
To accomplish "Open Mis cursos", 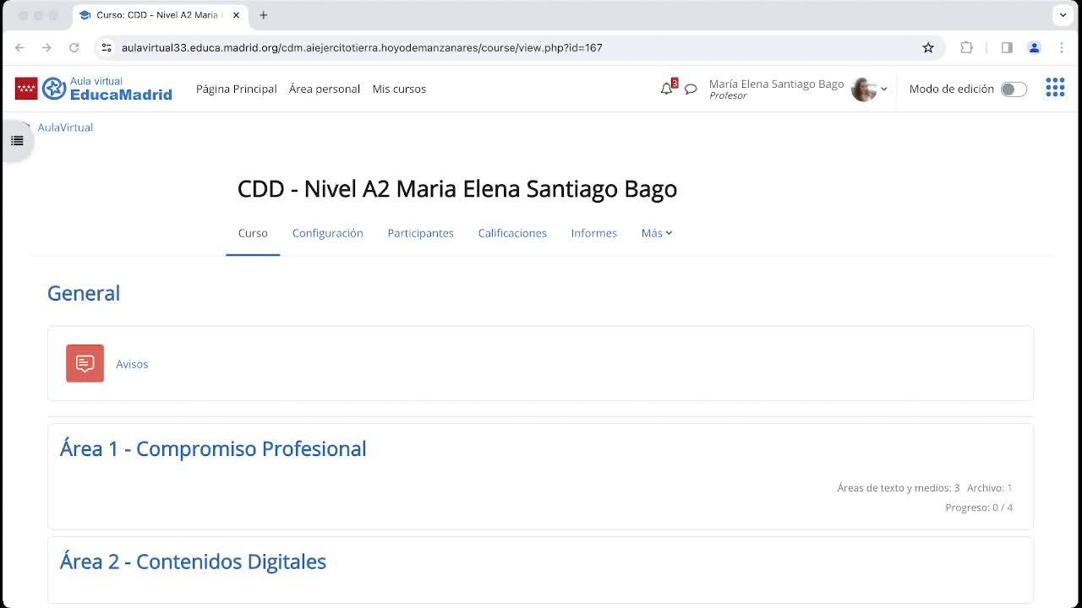I will (399, 89).
